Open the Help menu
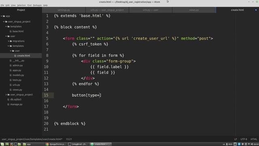Screen dimensions: 259x146 (45, 5)
